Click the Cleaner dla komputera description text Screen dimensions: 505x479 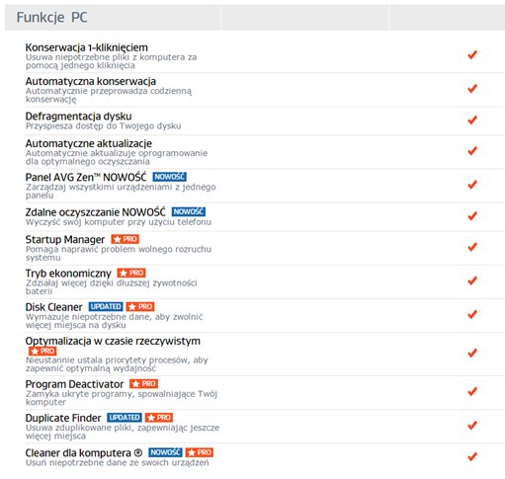[x=118, y=463]
